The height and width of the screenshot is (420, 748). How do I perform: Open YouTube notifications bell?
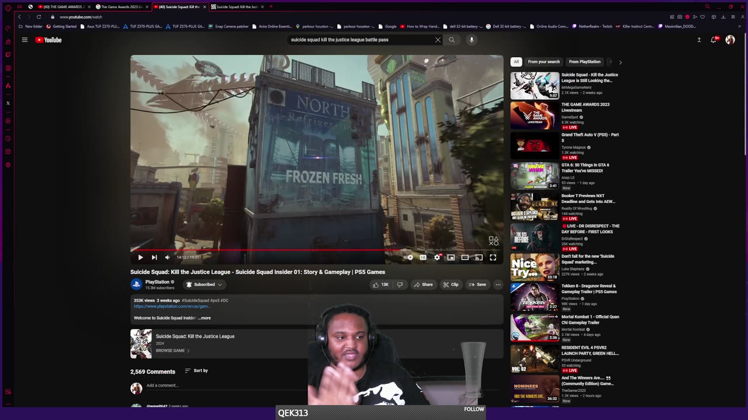714,40
